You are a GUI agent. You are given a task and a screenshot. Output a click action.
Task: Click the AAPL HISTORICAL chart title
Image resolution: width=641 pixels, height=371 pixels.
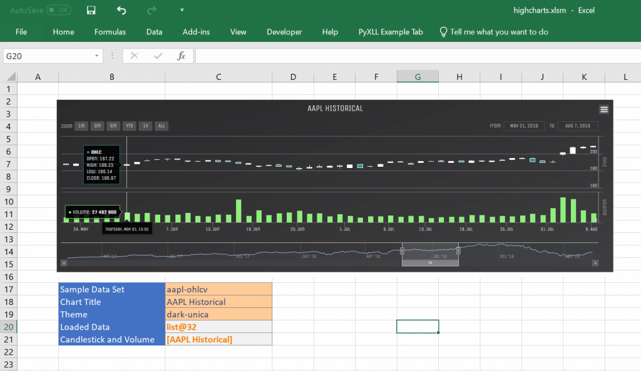click(x=336, y=109)
